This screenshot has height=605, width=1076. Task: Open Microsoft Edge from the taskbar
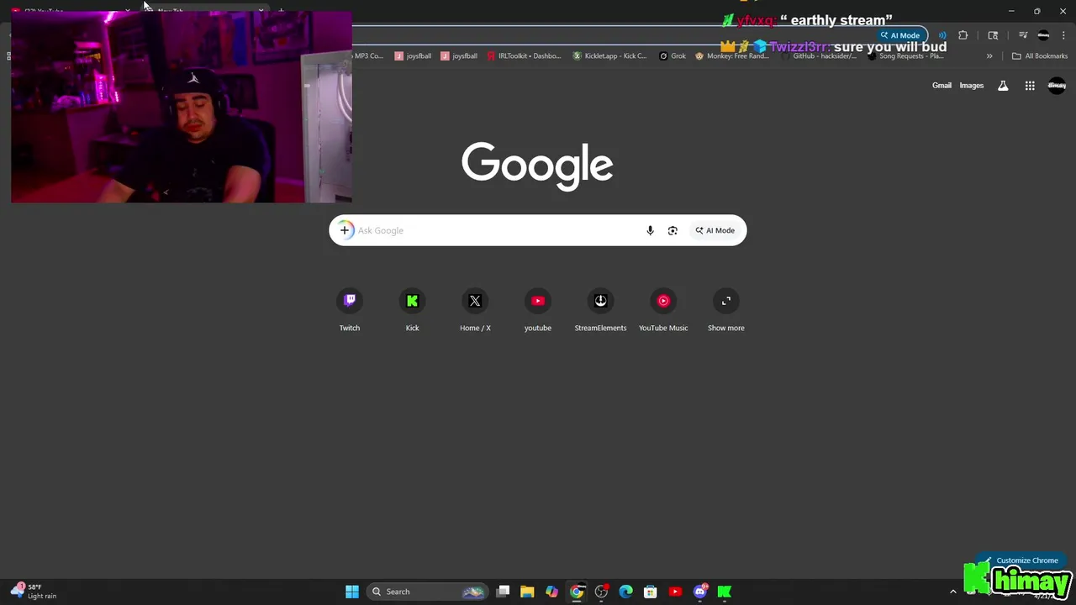click(625, 592)
